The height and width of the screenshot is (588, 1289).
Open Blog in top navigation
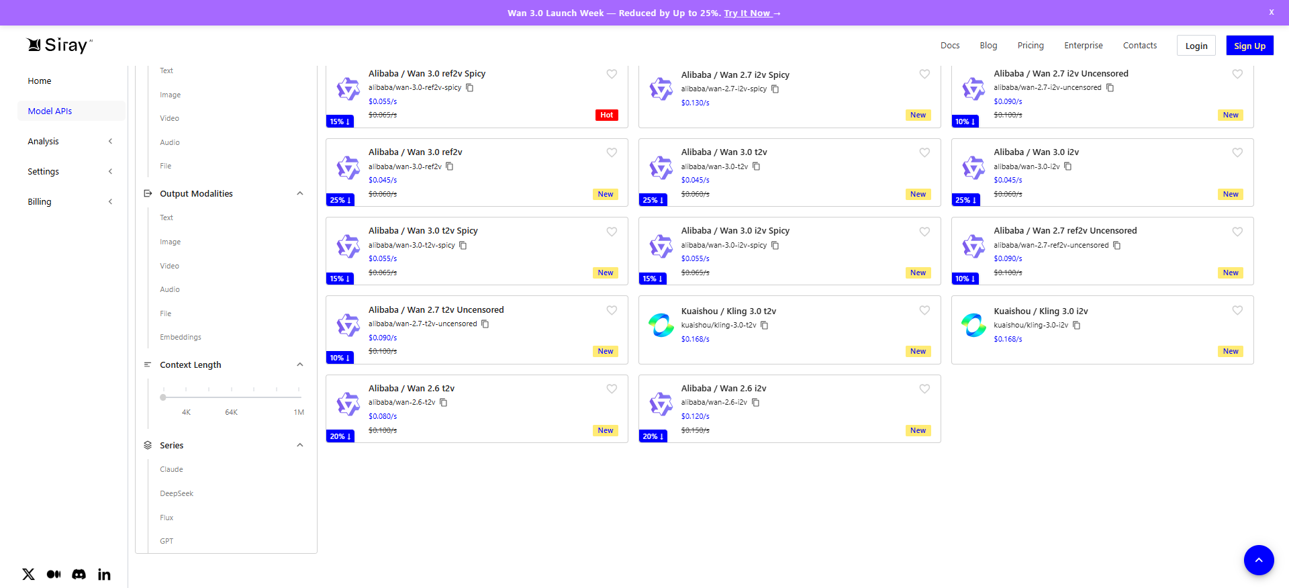pyautogui.click(x=988, y=45)
